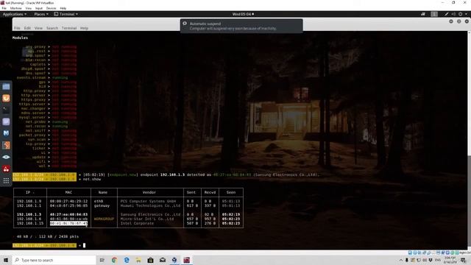Open VirtualBox Devices menu
Viewport: 471px width, 265px height.
51,8
